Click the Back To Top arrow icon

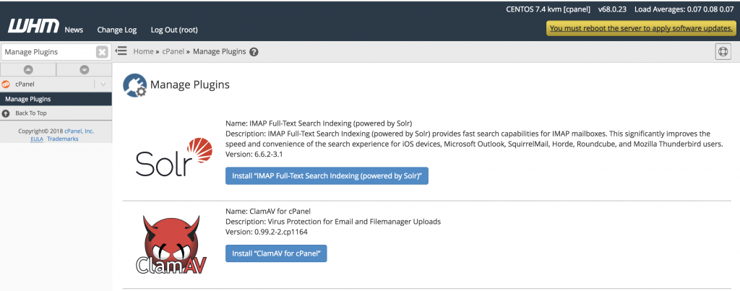click(6, 113)
